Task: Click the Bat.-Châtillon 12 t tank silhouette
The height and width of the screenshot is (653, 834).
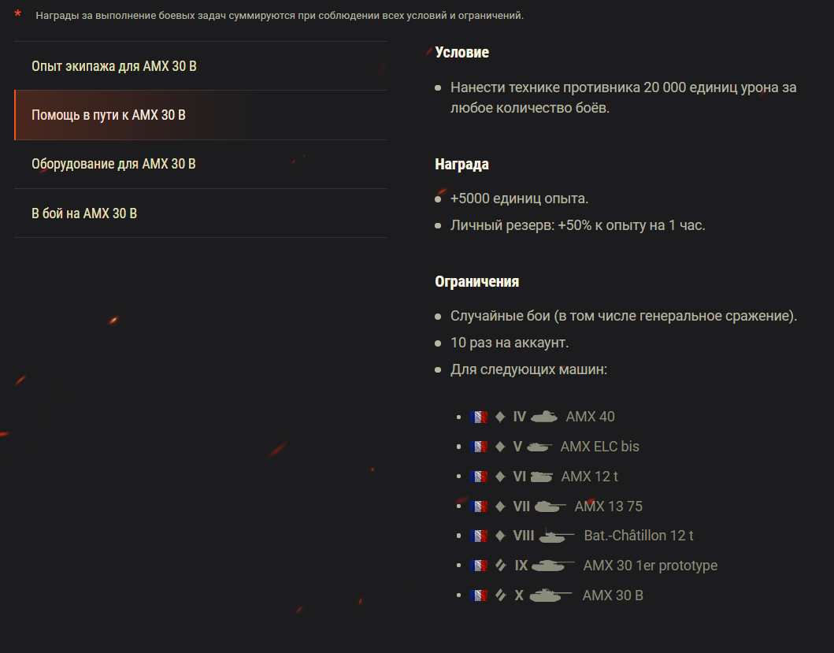Action: pyautogui.click(x=556, y=536)
